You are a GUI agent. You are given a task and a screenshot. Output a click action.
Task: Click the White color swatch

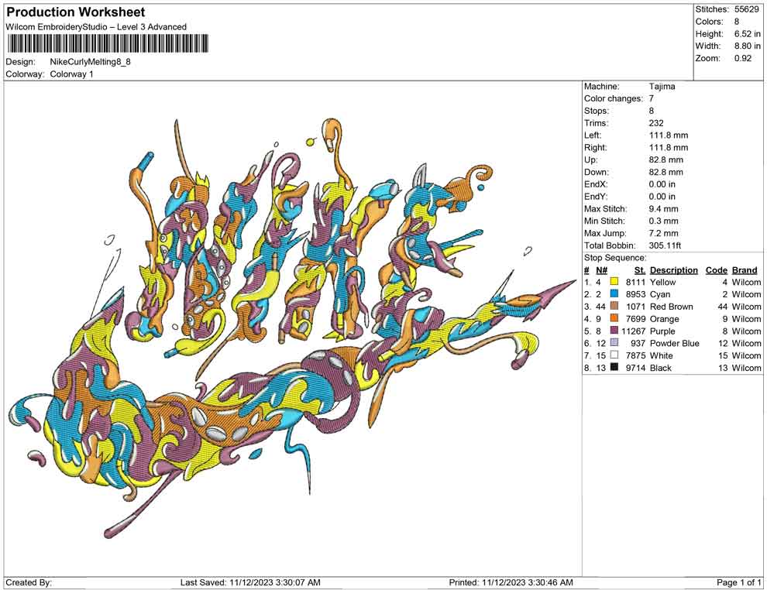click(614, 355)
